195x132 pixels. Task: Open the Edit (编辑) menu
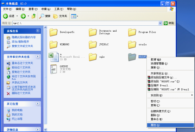[20, 9]
